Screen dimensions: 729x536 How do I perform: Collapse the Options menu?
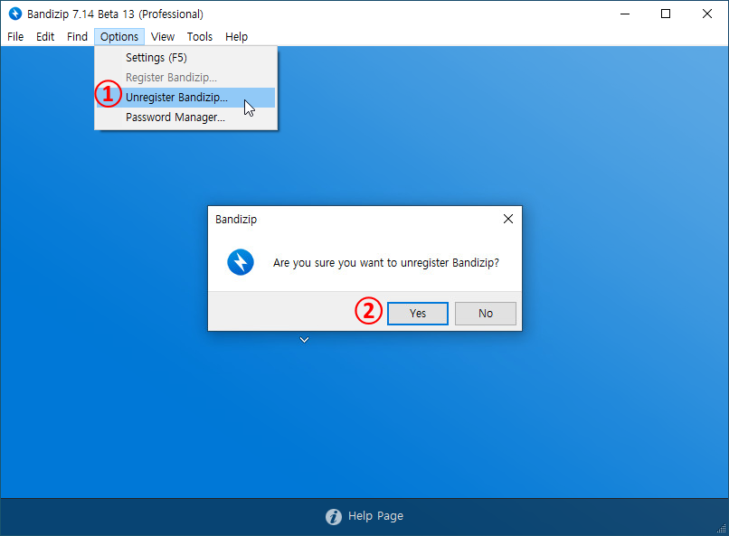119,37
